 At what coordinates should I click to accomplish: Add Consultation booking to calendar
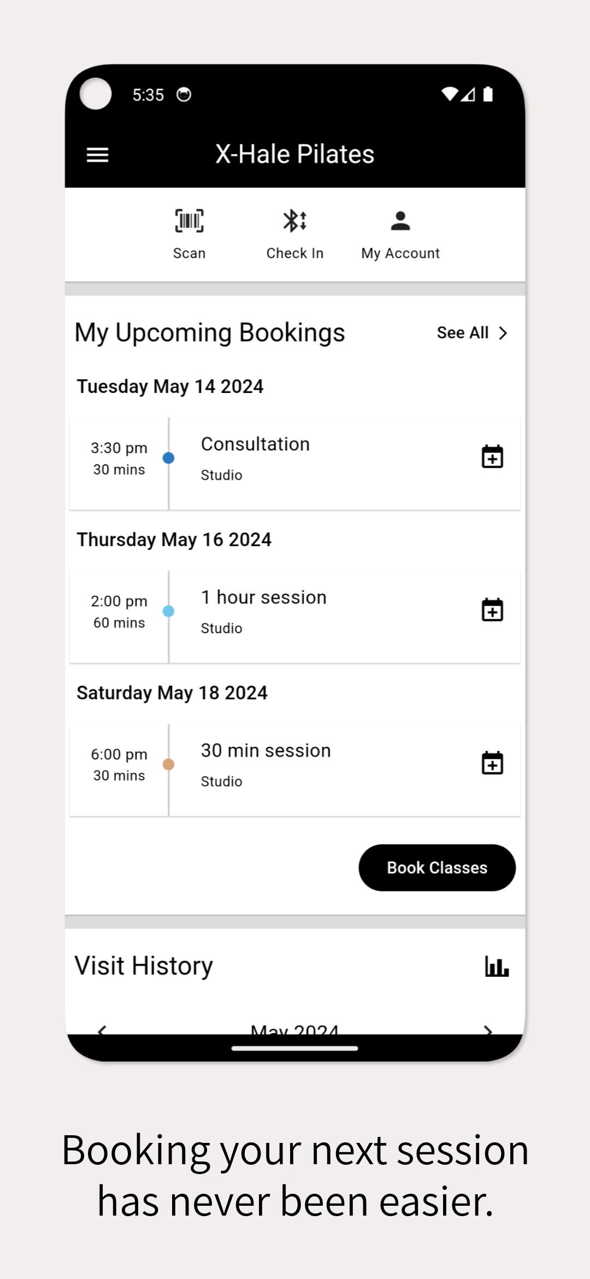click(492, 456)
